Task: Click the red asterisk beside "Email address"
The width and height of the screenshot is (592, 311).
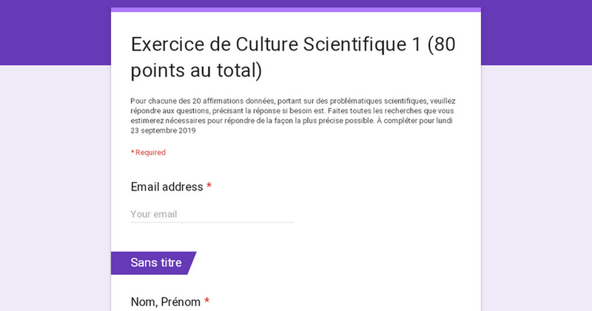Action: tap(209, 187)
